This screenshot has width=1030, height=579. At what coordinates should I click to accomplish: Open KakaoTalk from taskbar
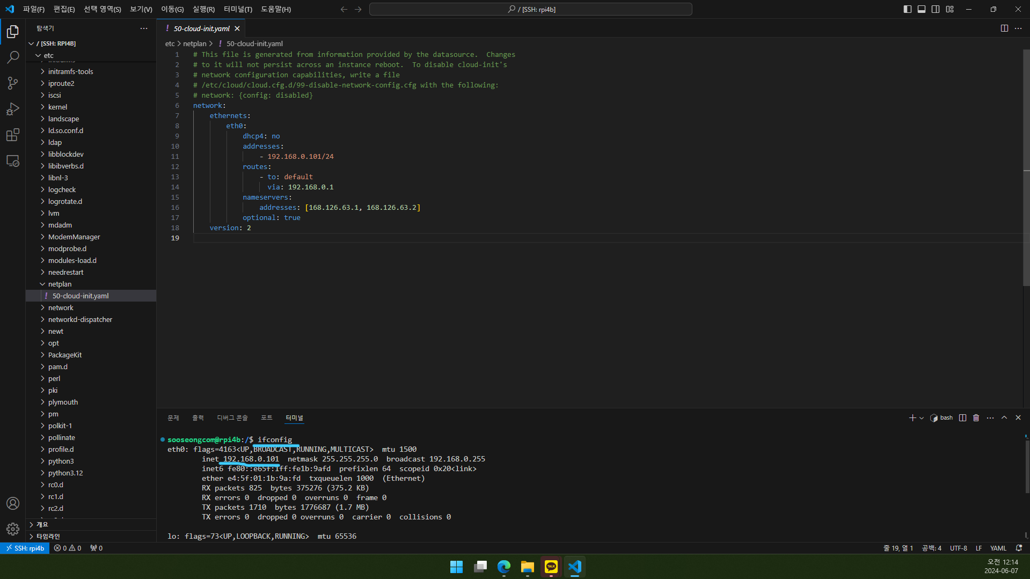[x=551, y=567]
